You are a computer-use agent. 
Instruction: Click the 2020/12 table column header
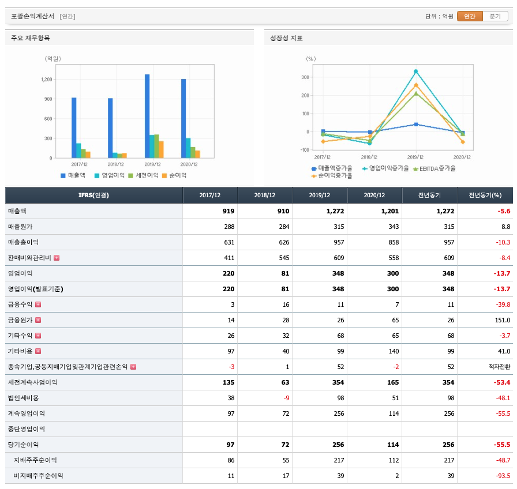374,195
